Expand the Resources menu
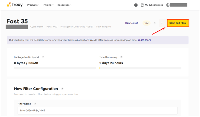The width and height of the screenshot is (200, 117). pyautogui.click(x=65, y=5)
